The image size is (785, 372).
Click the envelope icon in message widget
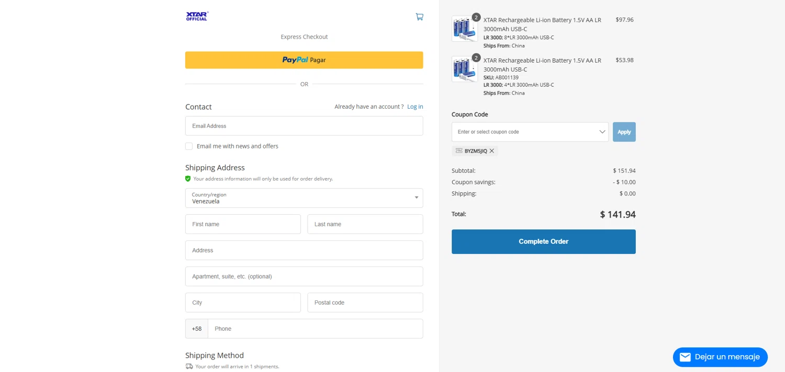(x=685, y=357)
